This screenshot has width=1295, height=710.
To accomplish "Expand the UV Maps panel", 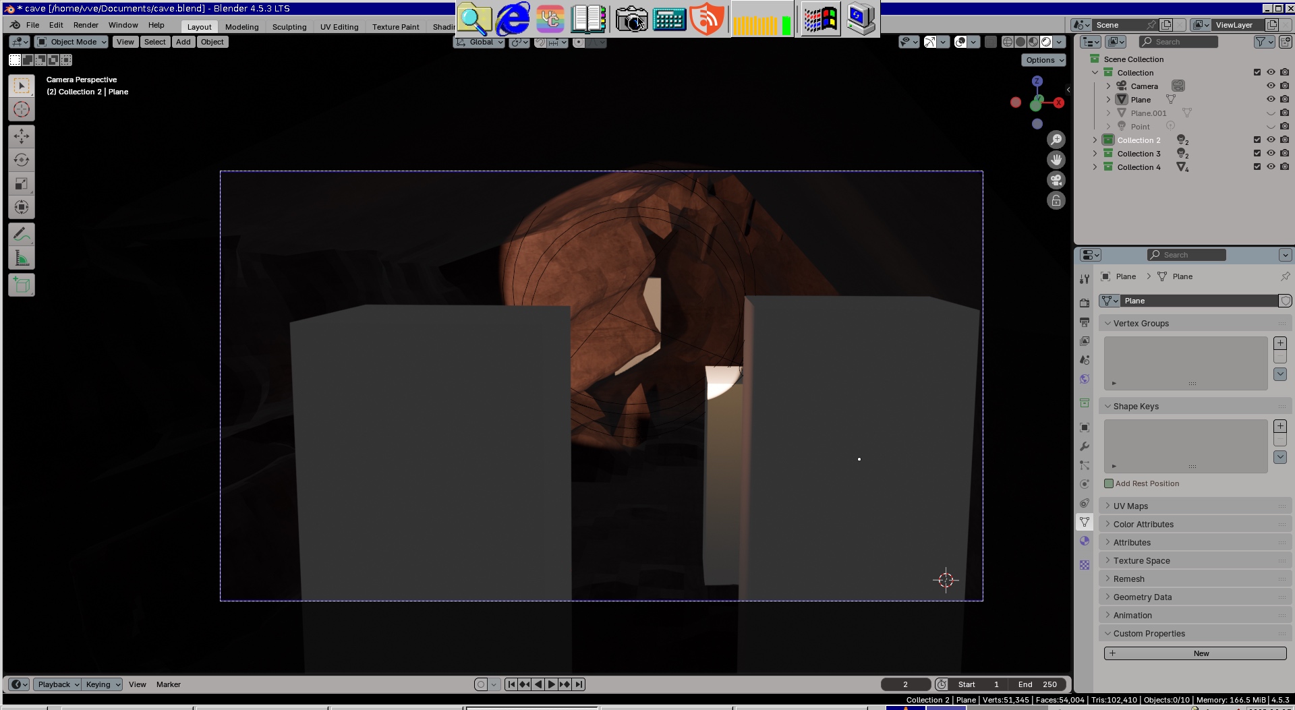I will point(1130,506).
